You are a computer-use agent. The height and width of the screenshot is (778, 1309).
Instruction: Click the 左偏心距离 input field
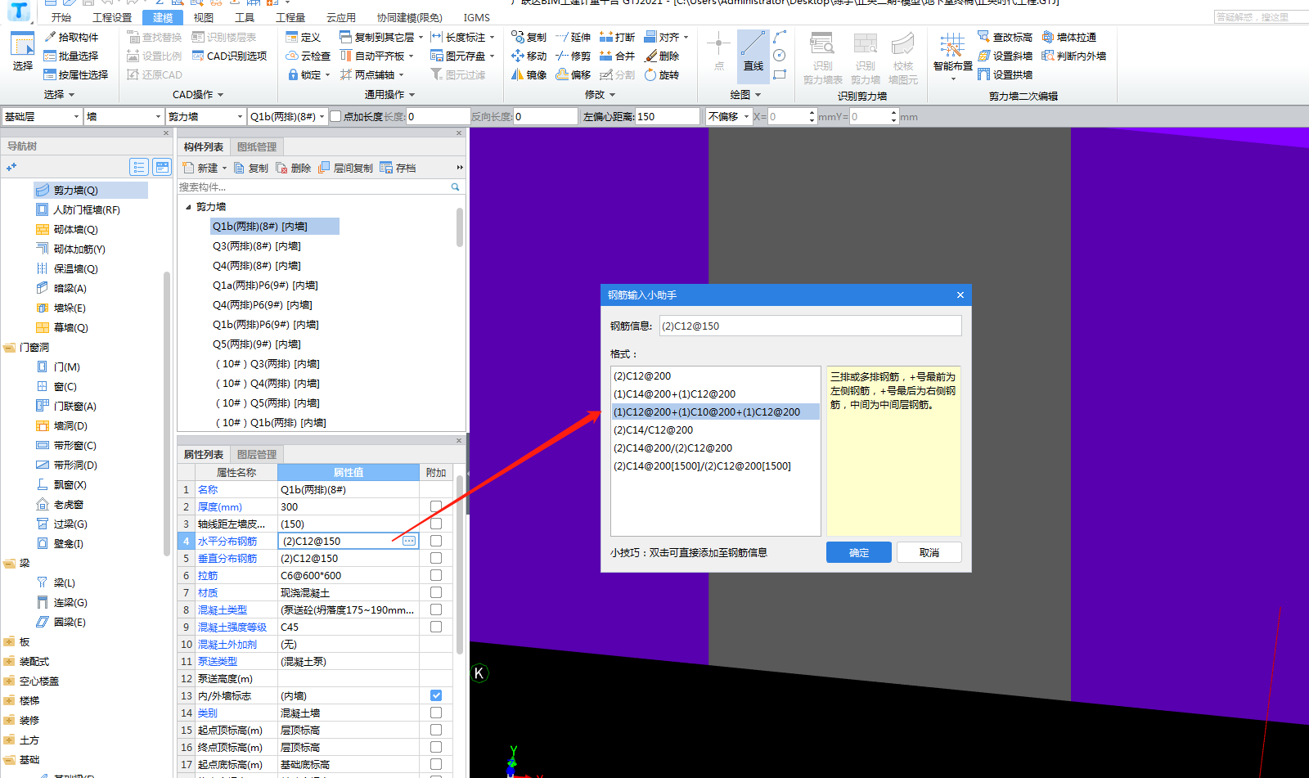pyautogui.click(x=668, y=116)
